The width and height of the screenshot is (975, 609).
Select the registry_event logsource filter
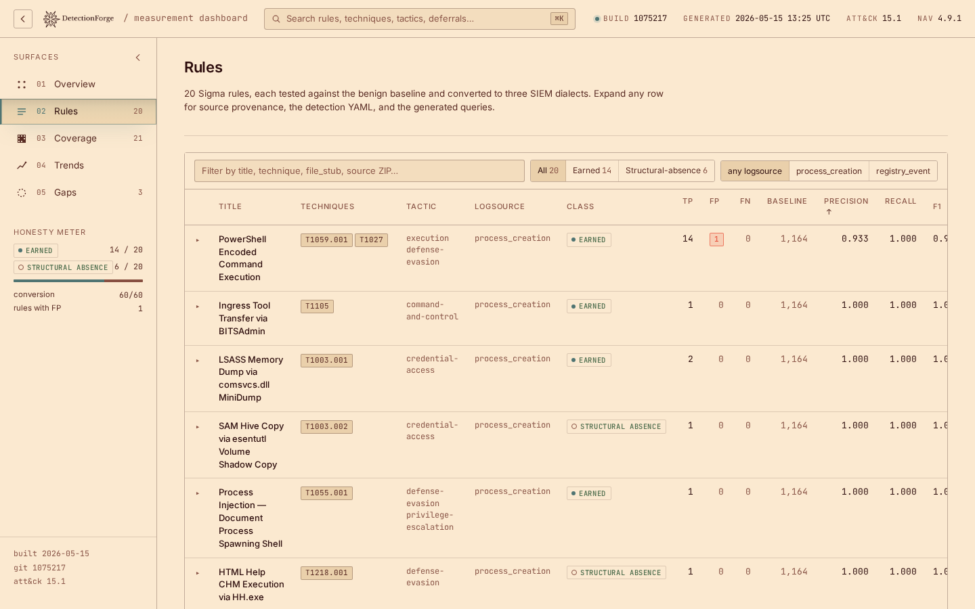coord(903,171)
